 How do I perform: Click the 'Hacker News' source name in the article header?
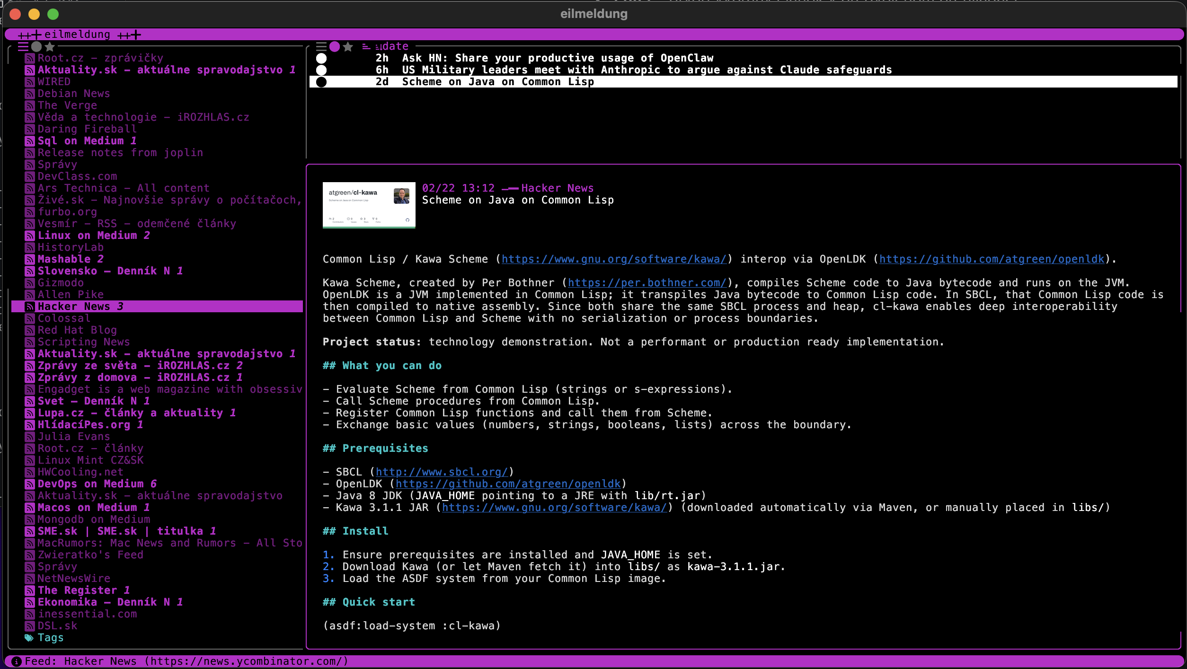click(558, 188)
